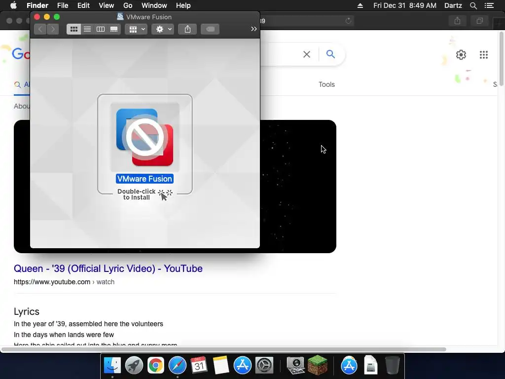
Task: Click the edit tags button
Action: pyautogui.click(x=210, y=29)
